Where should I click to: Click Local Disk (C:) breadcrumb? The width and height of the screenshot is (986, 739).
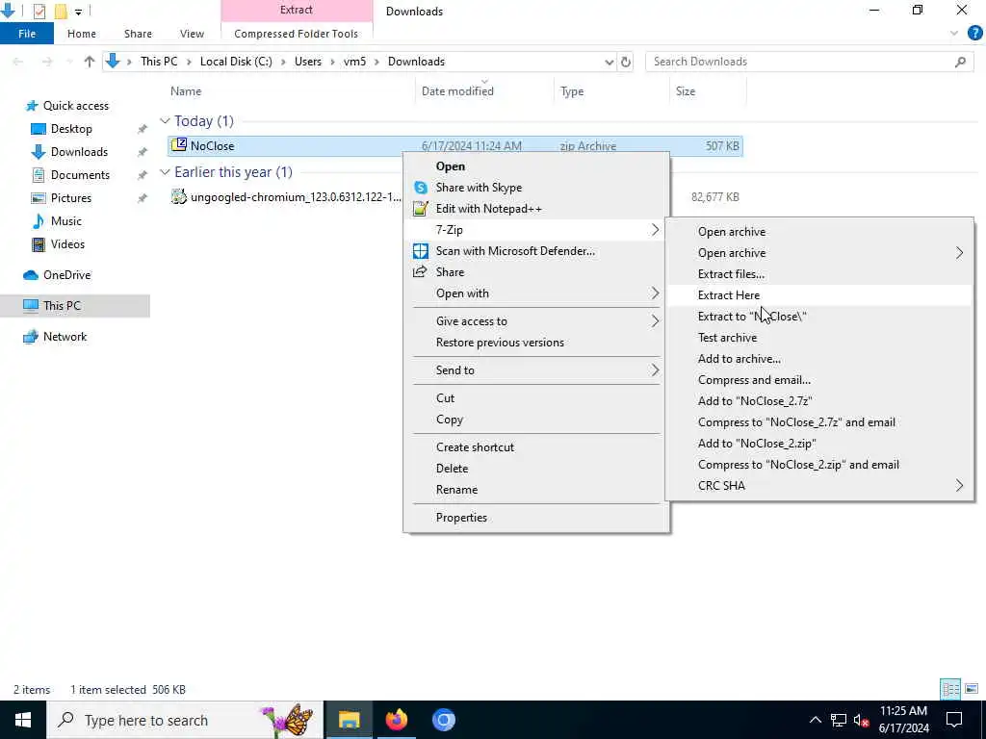236,62
